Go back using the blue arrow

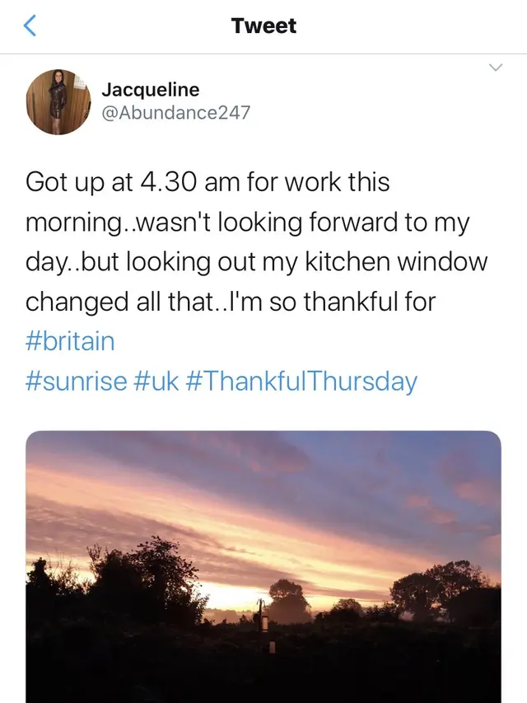(x=30, y=26)
